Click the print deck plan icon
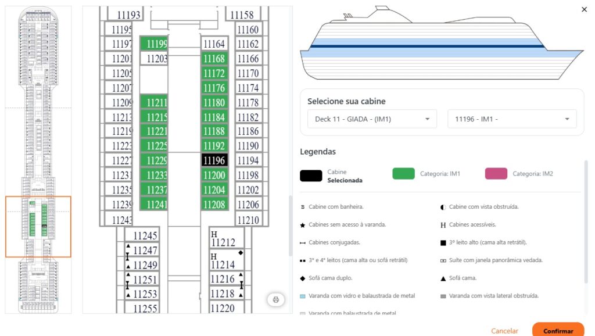595x336 pixels. (x=276, y=300)
